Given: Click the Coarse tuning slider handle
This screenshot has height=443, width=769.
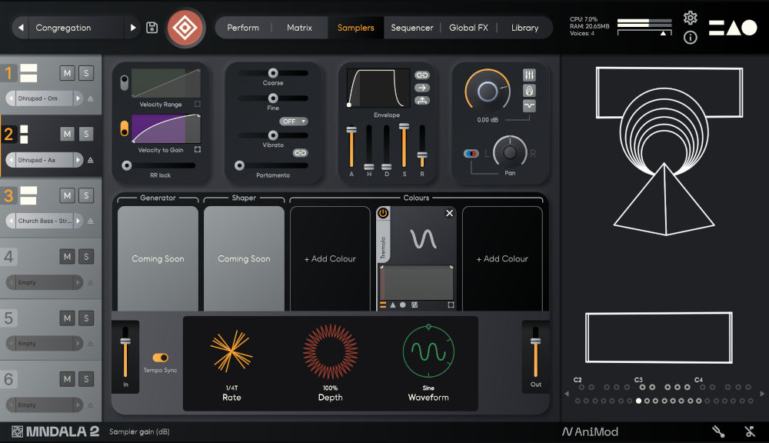Looking at the screenshot, I should coord(273,73).
